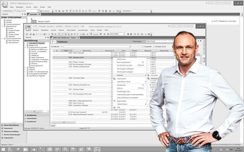Open Datei menu in DATEV Mittelstand pro
244x152 pixels.
tap(12, 7)
